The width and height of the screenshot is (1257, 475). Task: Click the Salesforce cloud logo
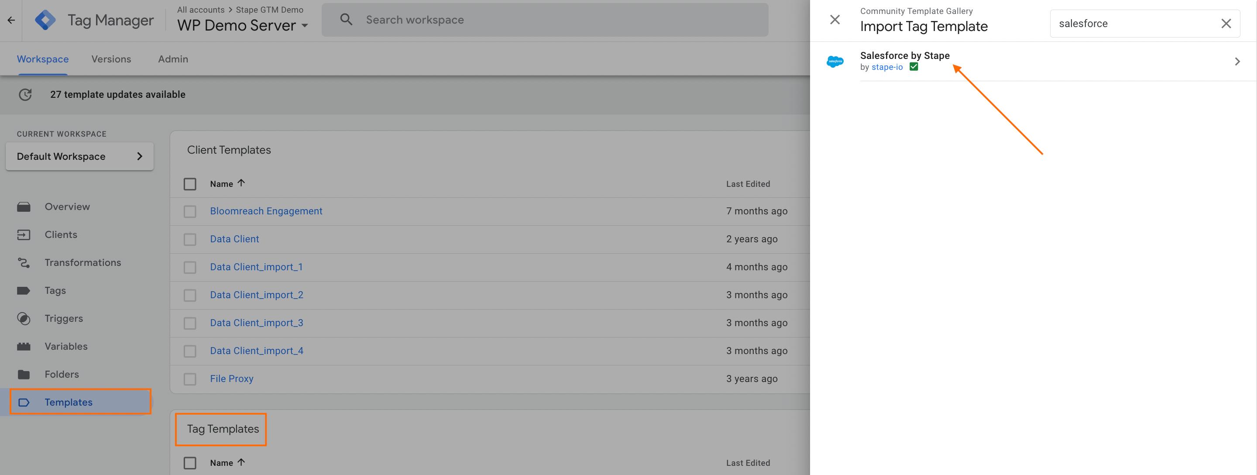click(x=835, y=62)
